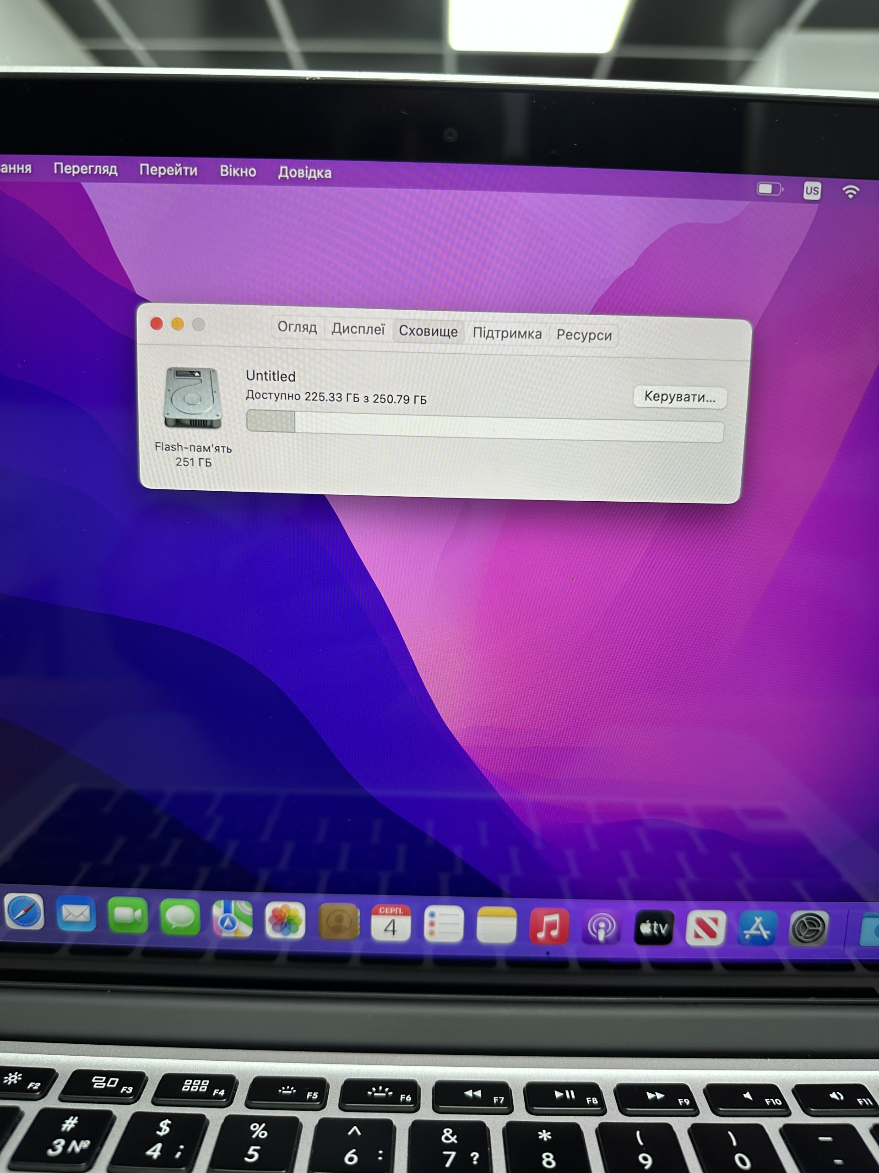
Task: Close the storage window with red button
Action: pyautogui.click(x=157, y=323)
